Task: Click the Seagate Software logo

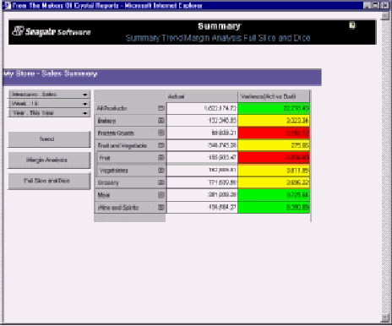Action: pos(52,31)
